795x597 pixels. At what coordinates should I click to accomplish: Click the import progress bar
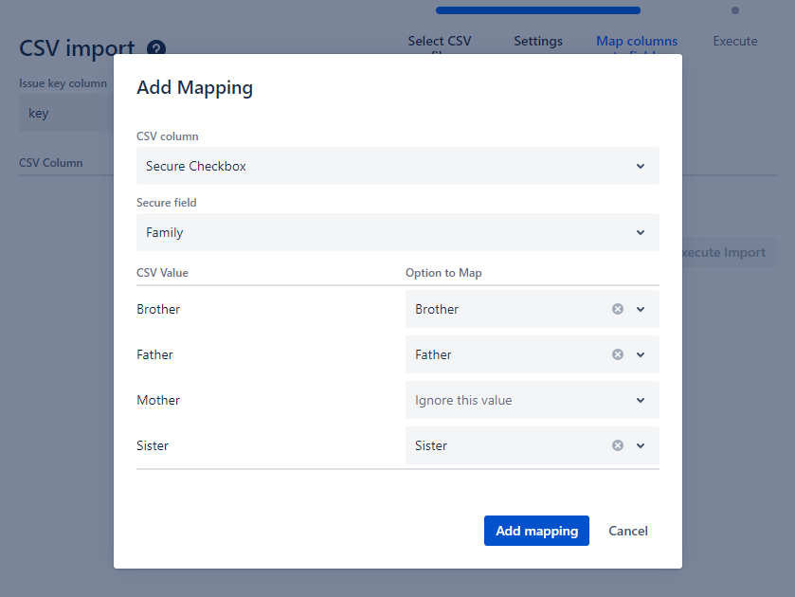click(537, 10)
